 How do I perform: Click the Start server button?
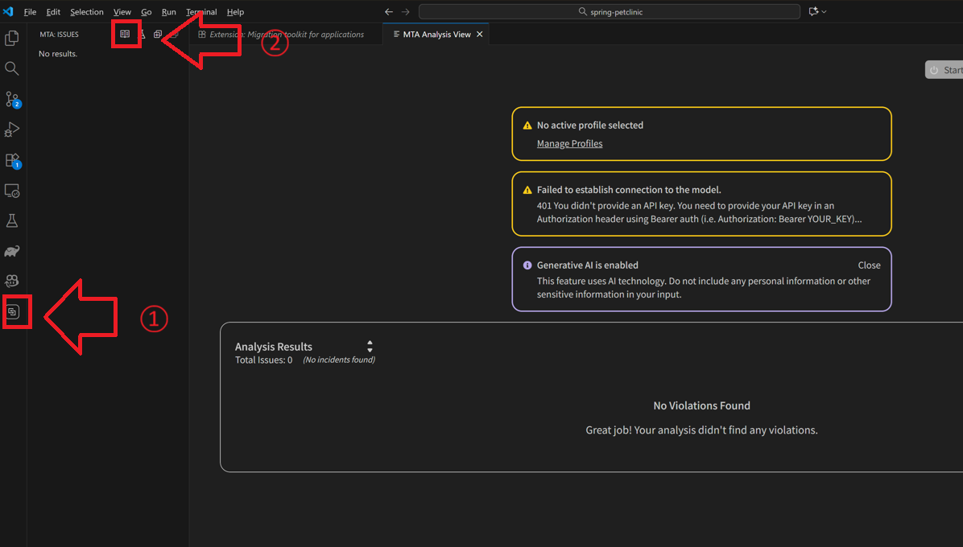pyautogui.click(x=944, y=70)
